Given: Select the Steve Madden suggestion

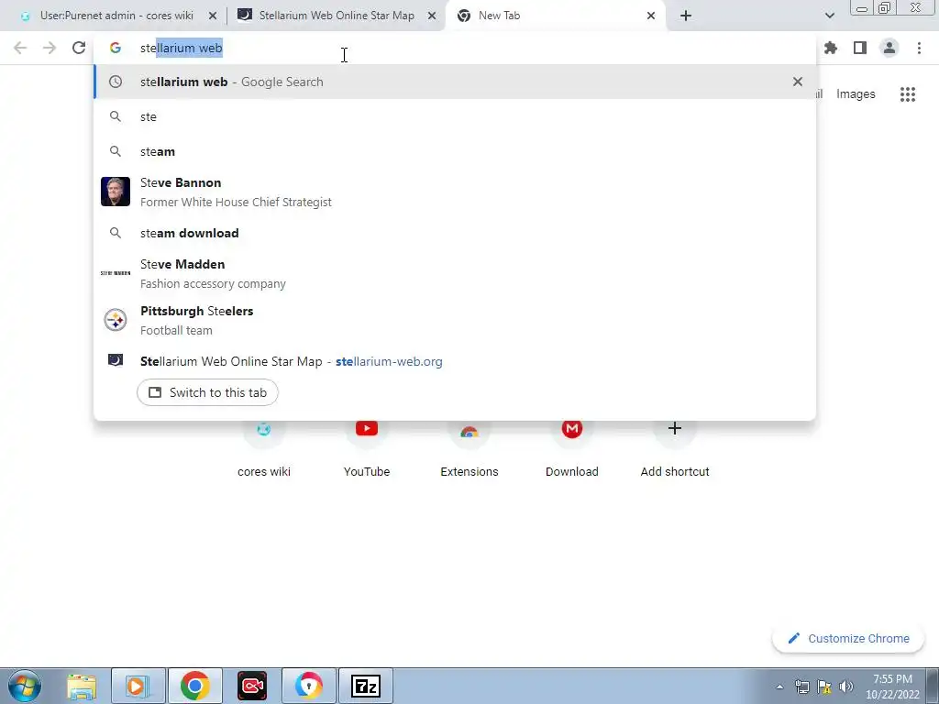Looking at the screenshot, I should pos(455,273).
